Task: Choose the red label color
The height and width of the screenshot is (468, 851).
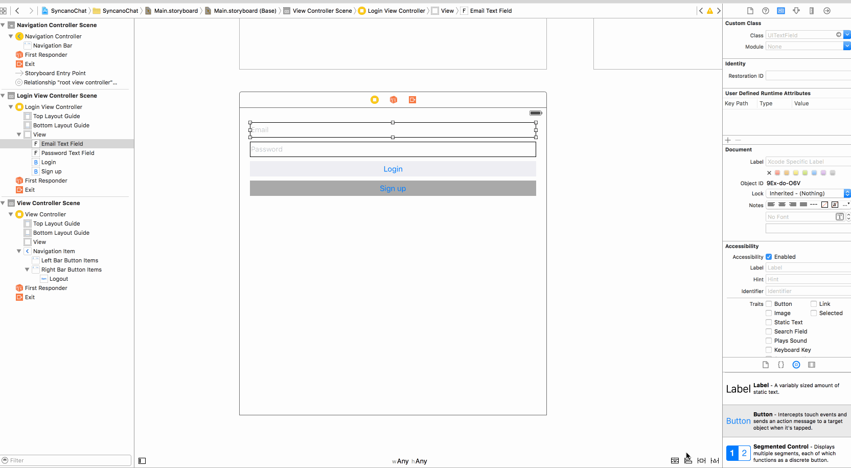Action: [x=777, y=173]
